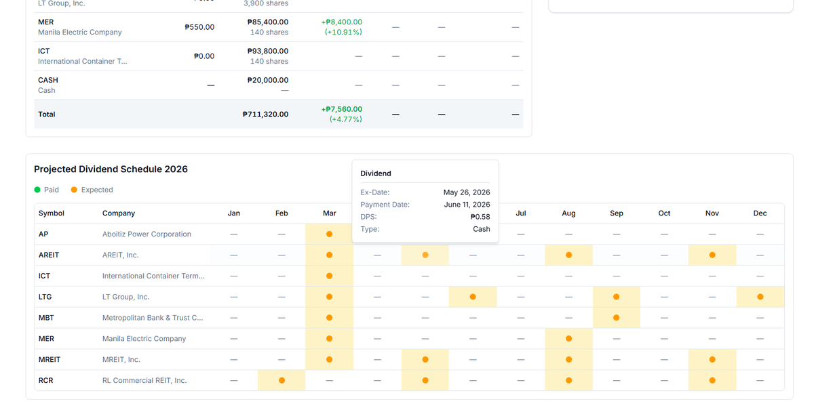
Task: Open LTG dividend dot in Jun
Action: pos(473,297)
